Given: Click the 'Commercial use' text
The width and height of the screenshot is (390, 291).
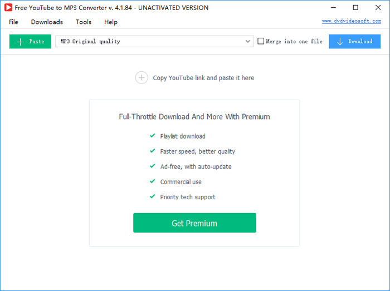Looking at the screenshot, I should pyautogui.click(x=181, y=182).
